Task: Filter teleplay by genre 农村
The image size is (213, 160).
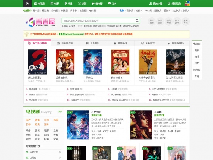Action: click(x=56, y=130)
